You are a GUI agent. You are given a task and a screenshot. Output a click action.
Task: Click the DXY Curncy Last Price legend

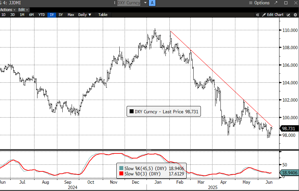[x=164, y=112]
